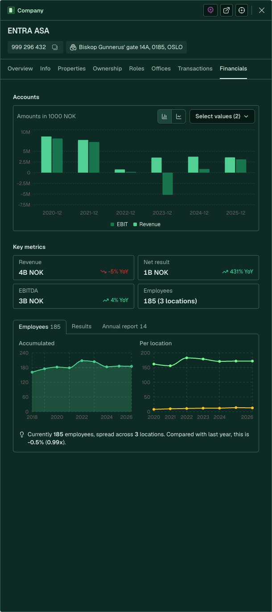This screenshot has height=612, width=272.
Task: Open company in new window icon
Action: [227, 10]
